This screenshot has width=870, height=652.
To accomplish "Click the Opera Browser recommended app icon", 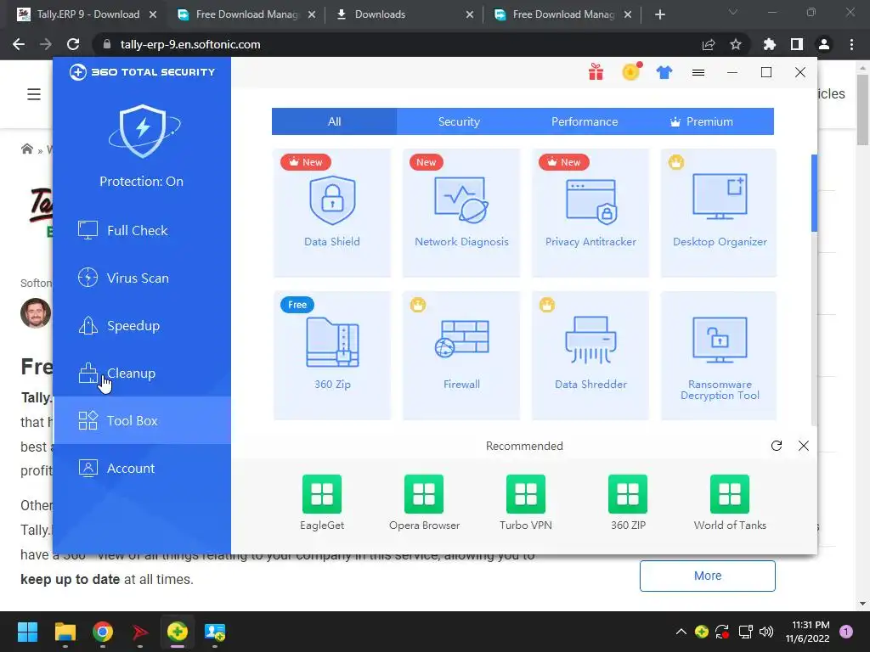I will [x=424, y=494].
